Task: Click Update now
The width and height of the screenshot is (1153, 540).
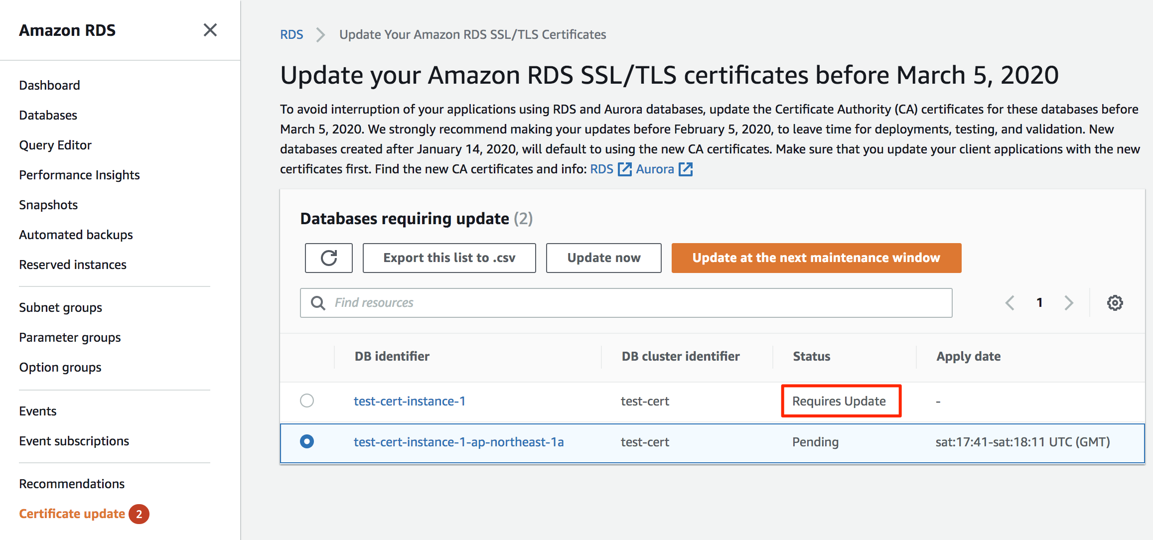Action: pyautogui.click(x=603, y=258)
